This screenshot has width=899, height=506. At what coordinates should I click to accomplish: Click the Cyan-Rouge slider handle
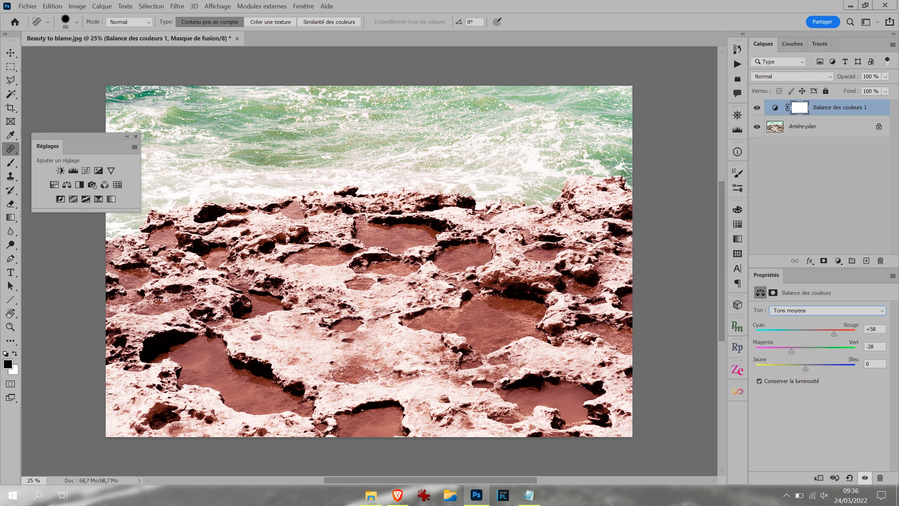click(834, 334)
